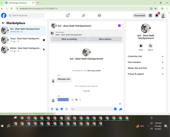Click the install app icon in the address bar

151,8
